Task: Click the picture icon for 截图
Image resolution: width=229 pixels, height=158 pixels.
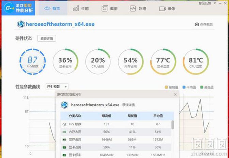Action: 105,9
